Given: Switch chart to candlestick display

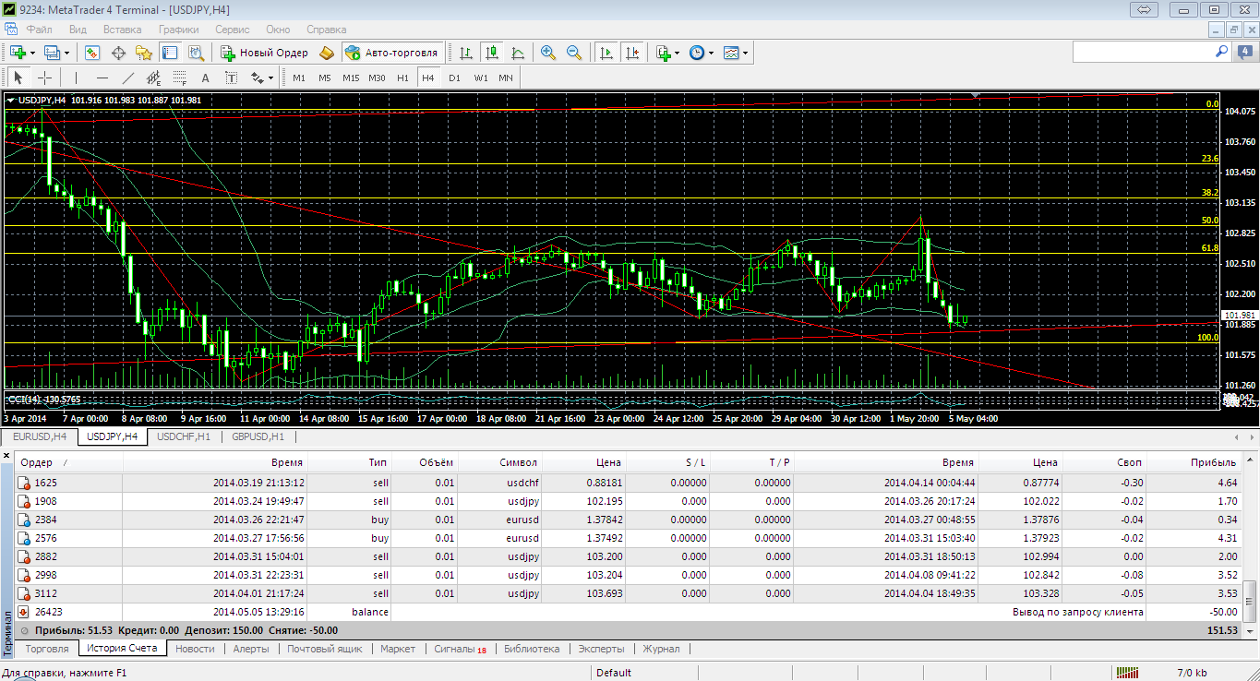Looking at the screenshot, I should (x=493, y=53).
